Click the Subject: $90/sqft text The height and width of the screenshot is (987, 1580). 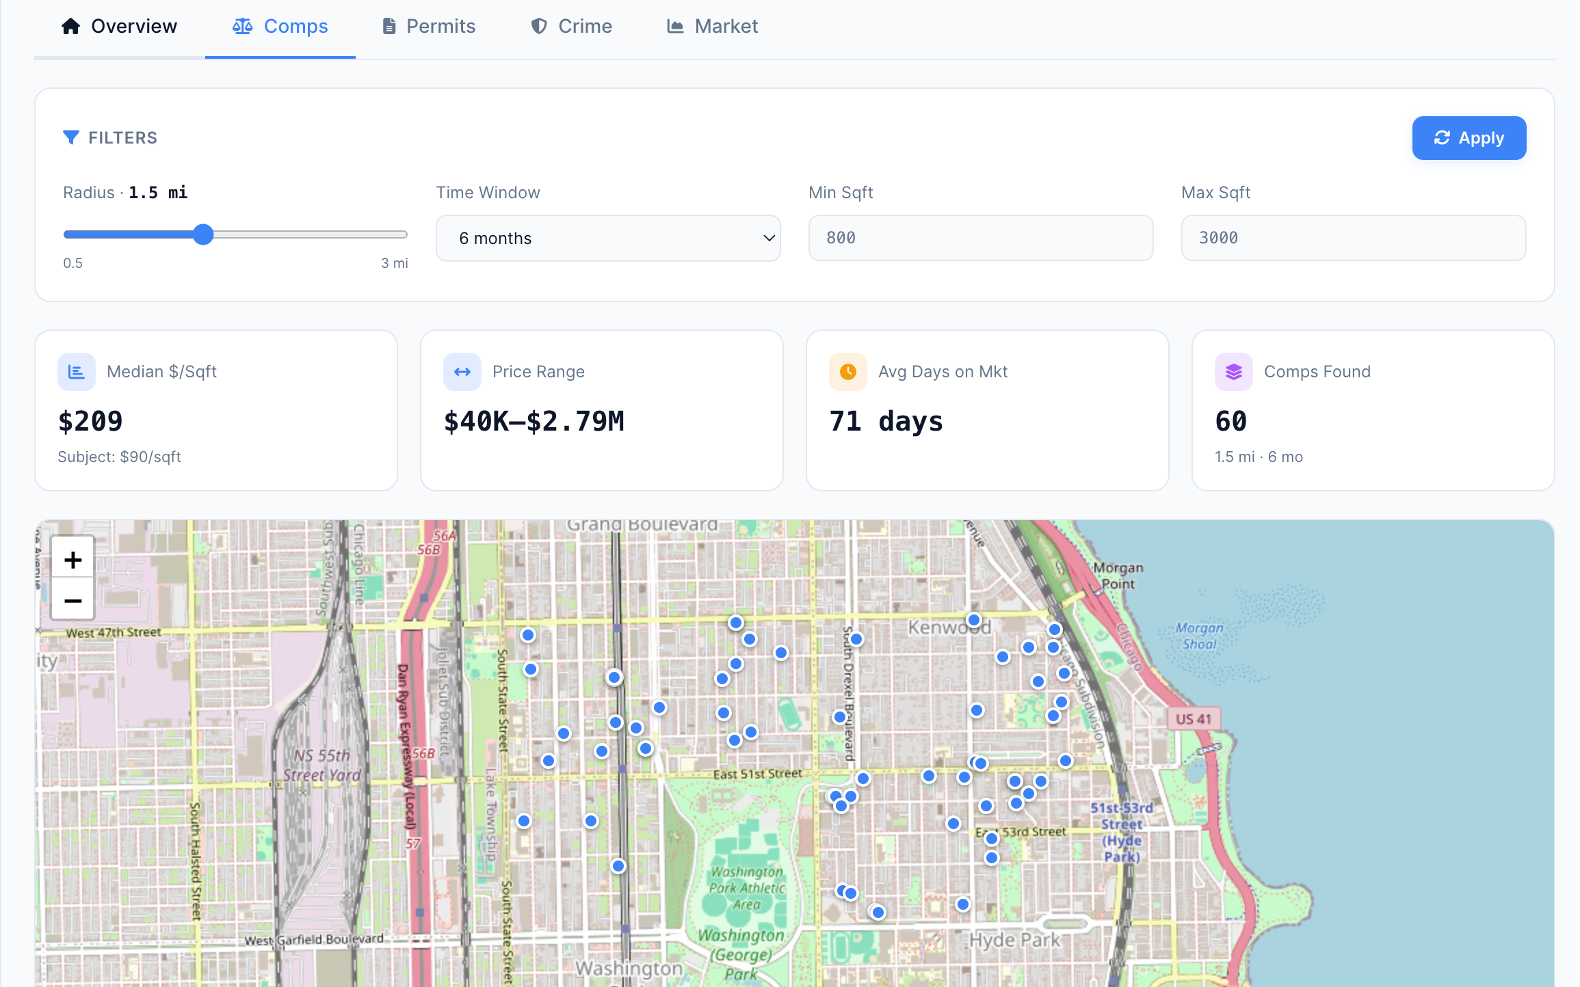(120, 457)
